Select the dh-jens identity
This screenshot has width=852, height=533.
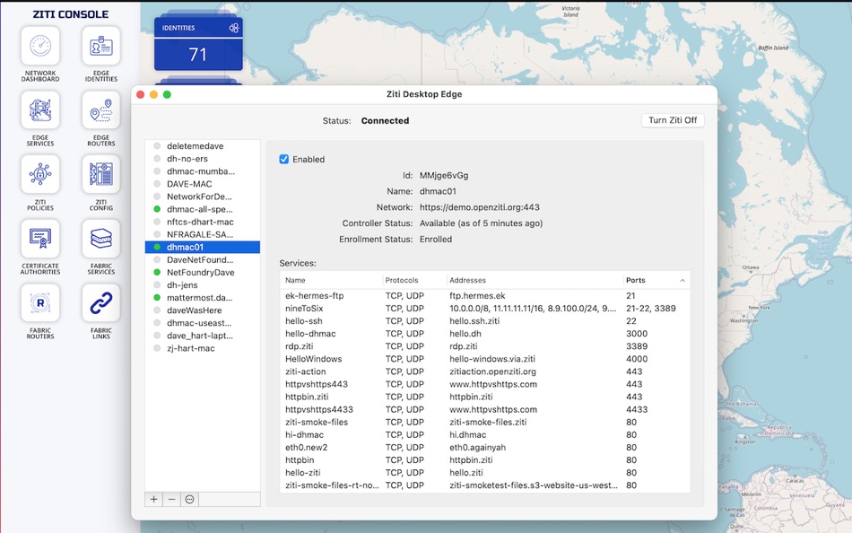tap(203, 285)
